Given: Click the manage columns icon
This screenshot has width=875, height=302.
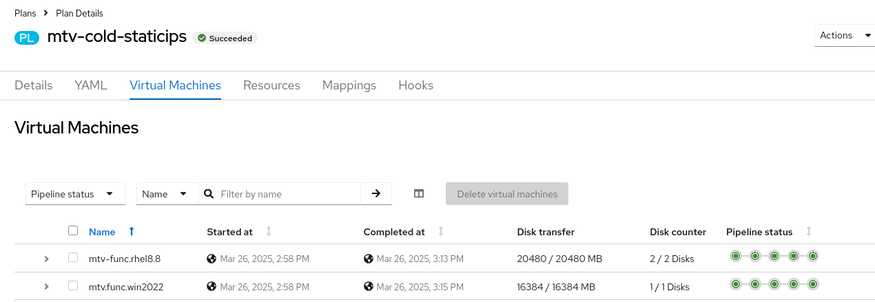Looking at the screenshot, I should 419,194.
